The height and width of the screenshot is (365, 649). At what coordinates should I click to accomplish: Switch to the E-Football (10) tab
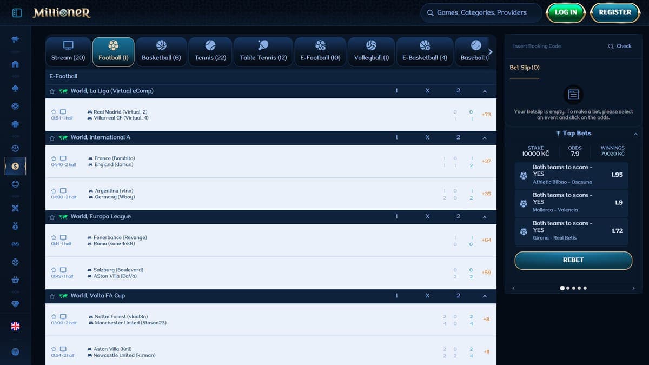pos(320,51)
